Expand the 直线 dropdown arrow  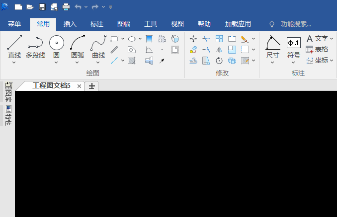(x=14, y=63)
